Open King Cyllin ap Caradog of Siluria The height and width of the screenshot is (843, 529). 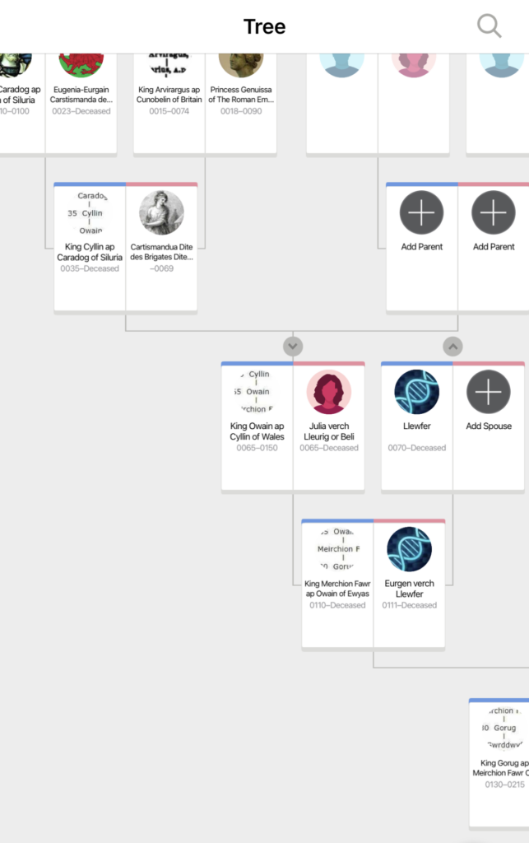(90, 252)
